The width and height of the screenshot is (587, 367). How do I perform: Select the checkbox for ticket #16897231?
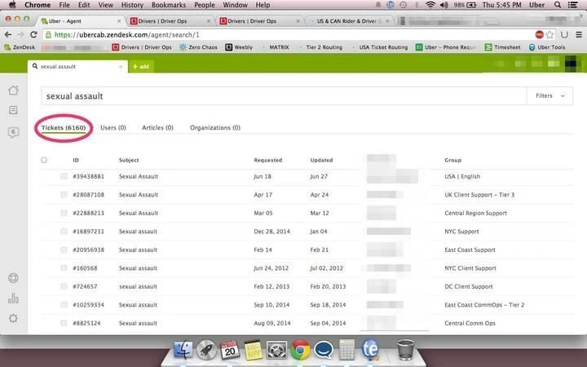point(64,232)
